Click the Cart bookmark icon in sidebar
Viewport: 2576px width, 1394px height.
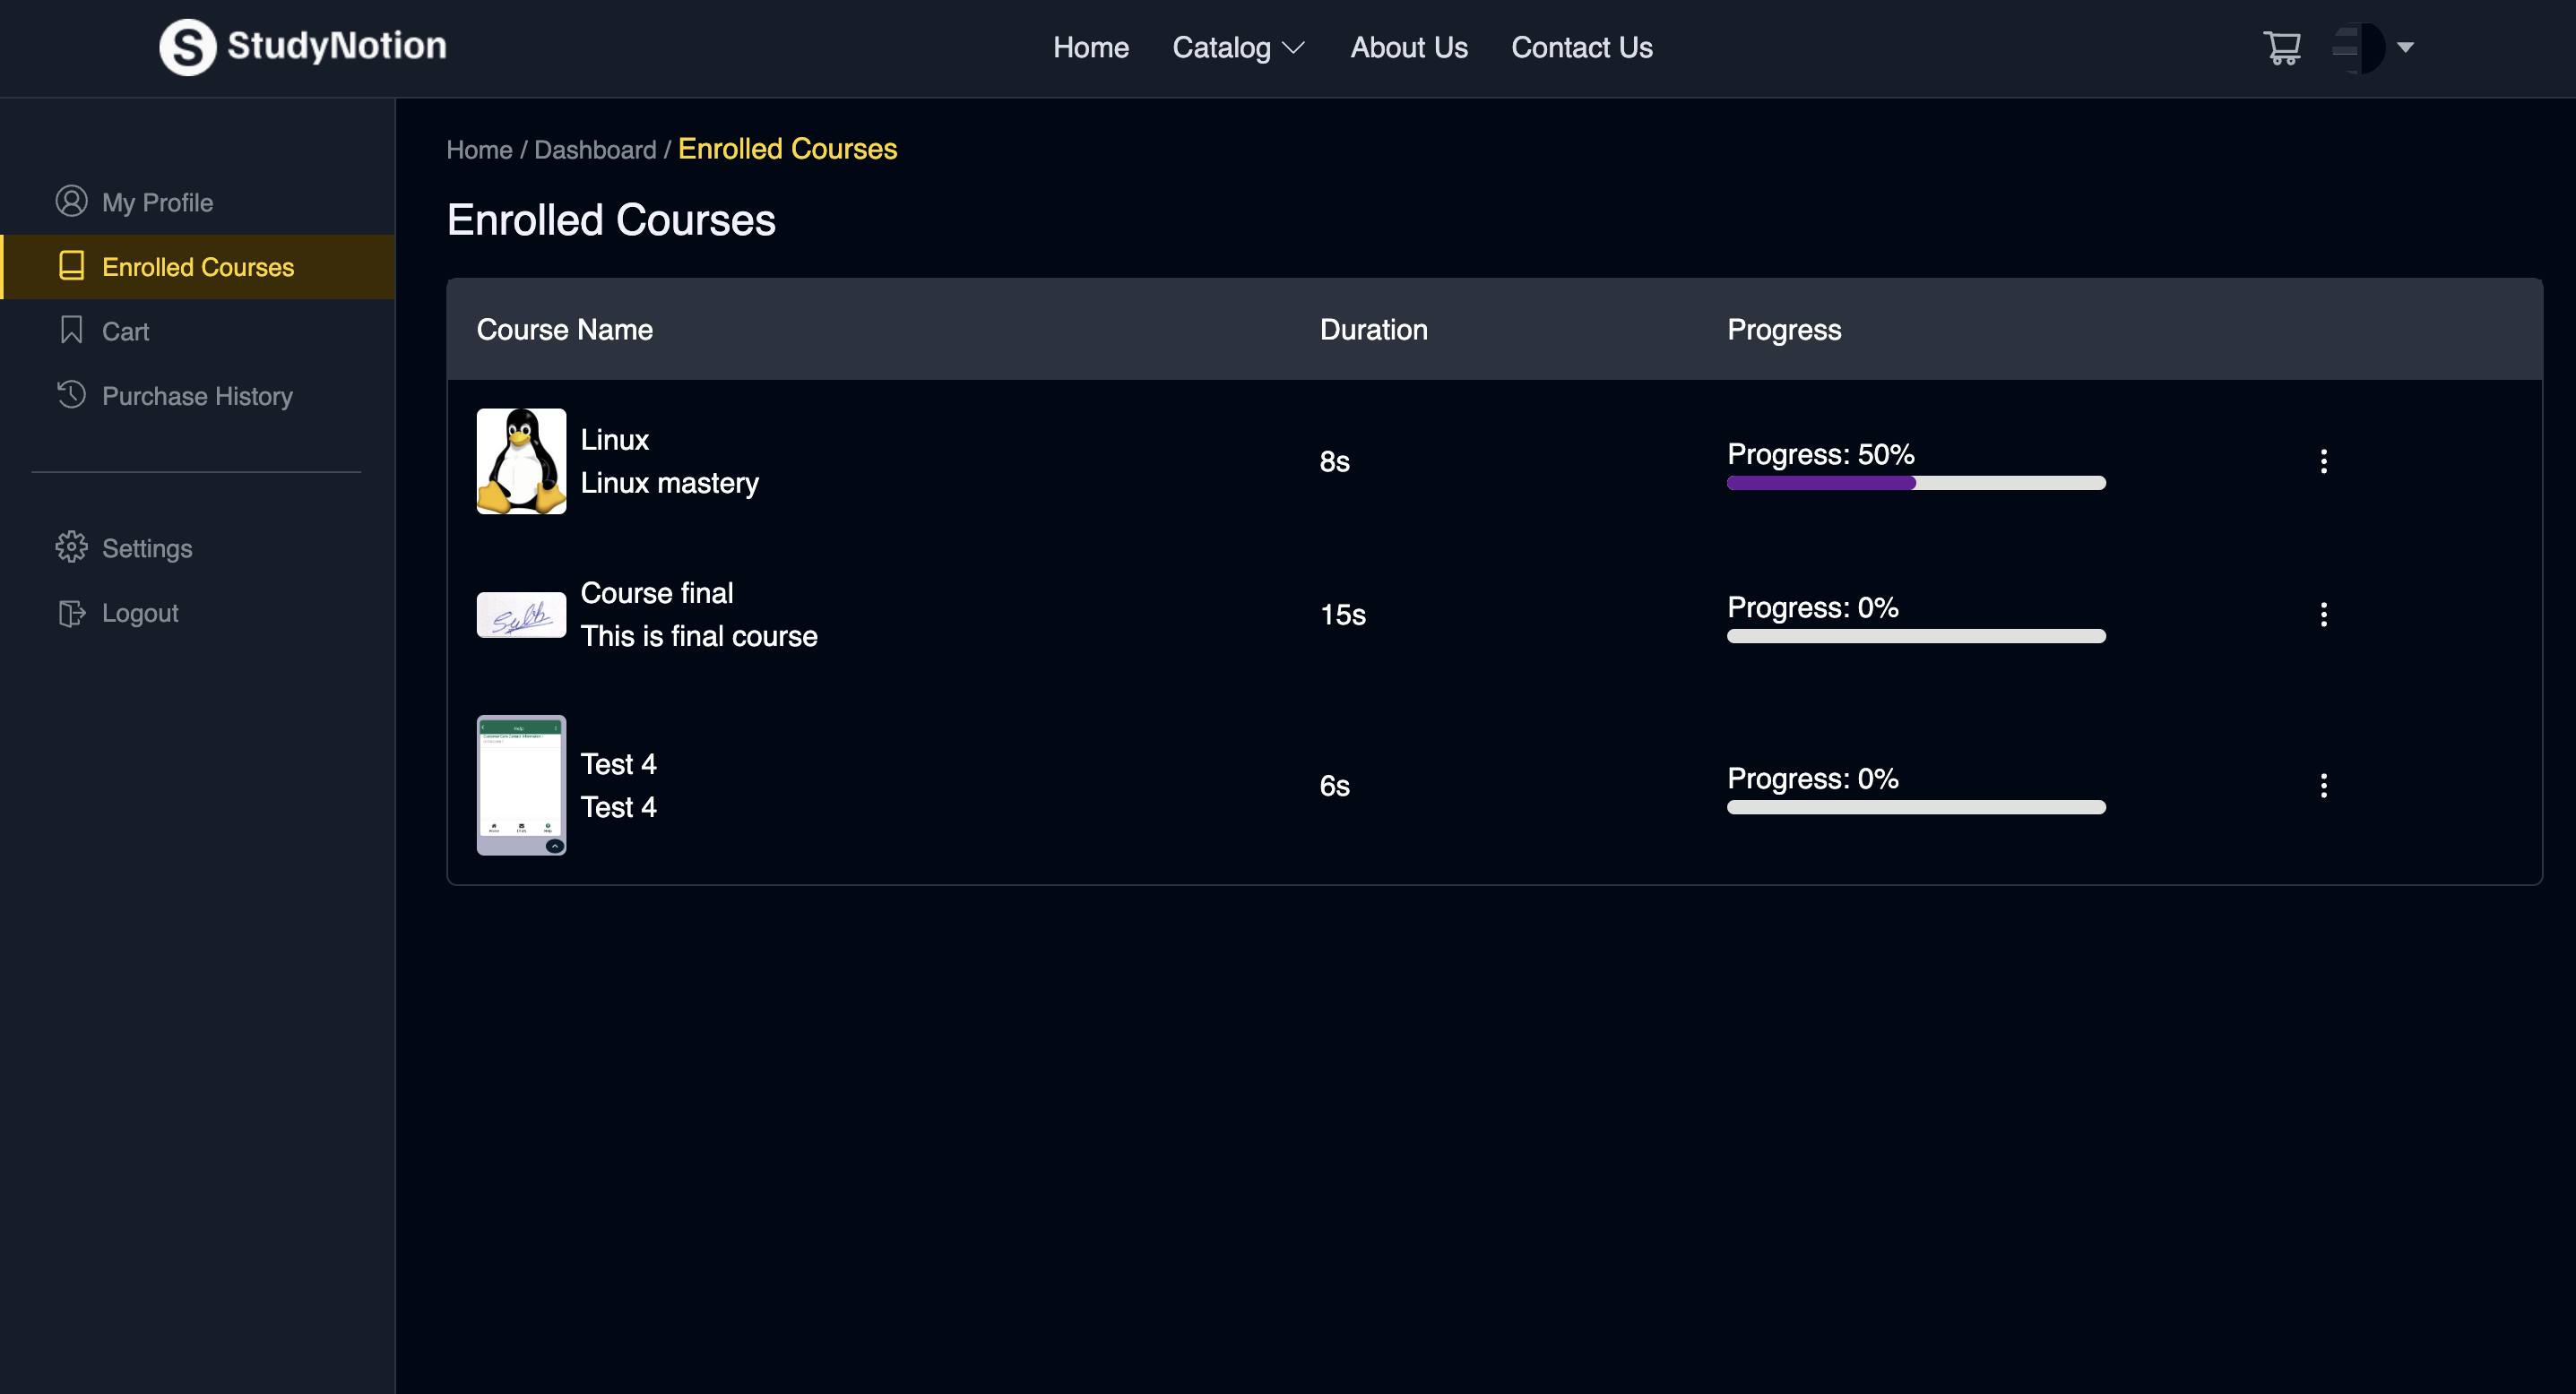[x=71, y=330]
